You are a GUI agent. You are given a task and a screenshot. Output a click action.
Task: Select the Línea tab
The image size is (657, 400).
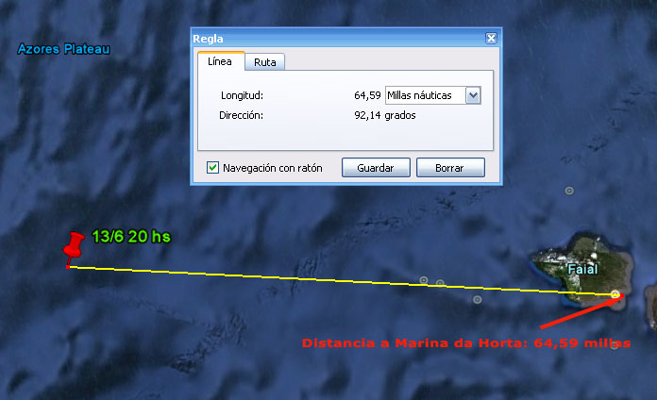[220, 61]
